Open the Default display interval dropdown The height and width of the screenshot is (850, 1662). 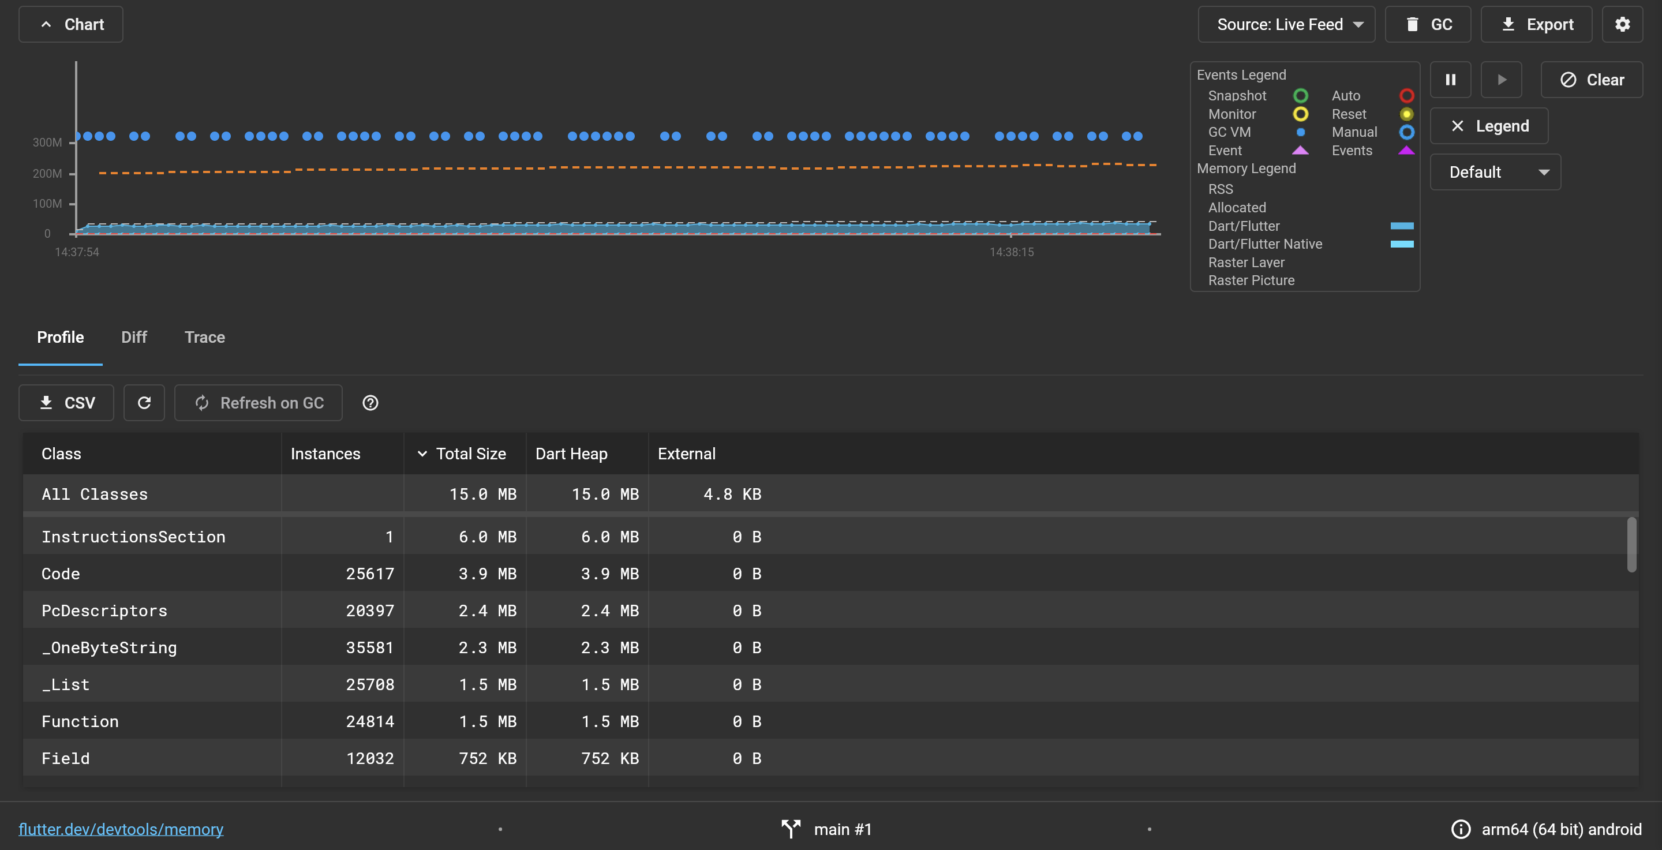click(x=1495, y=172)
